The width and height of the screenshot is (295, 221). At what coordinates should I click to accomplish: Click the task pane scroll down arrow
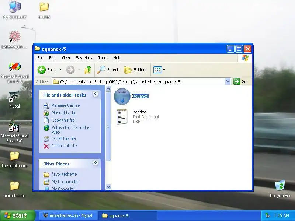[x=108, y=187]
